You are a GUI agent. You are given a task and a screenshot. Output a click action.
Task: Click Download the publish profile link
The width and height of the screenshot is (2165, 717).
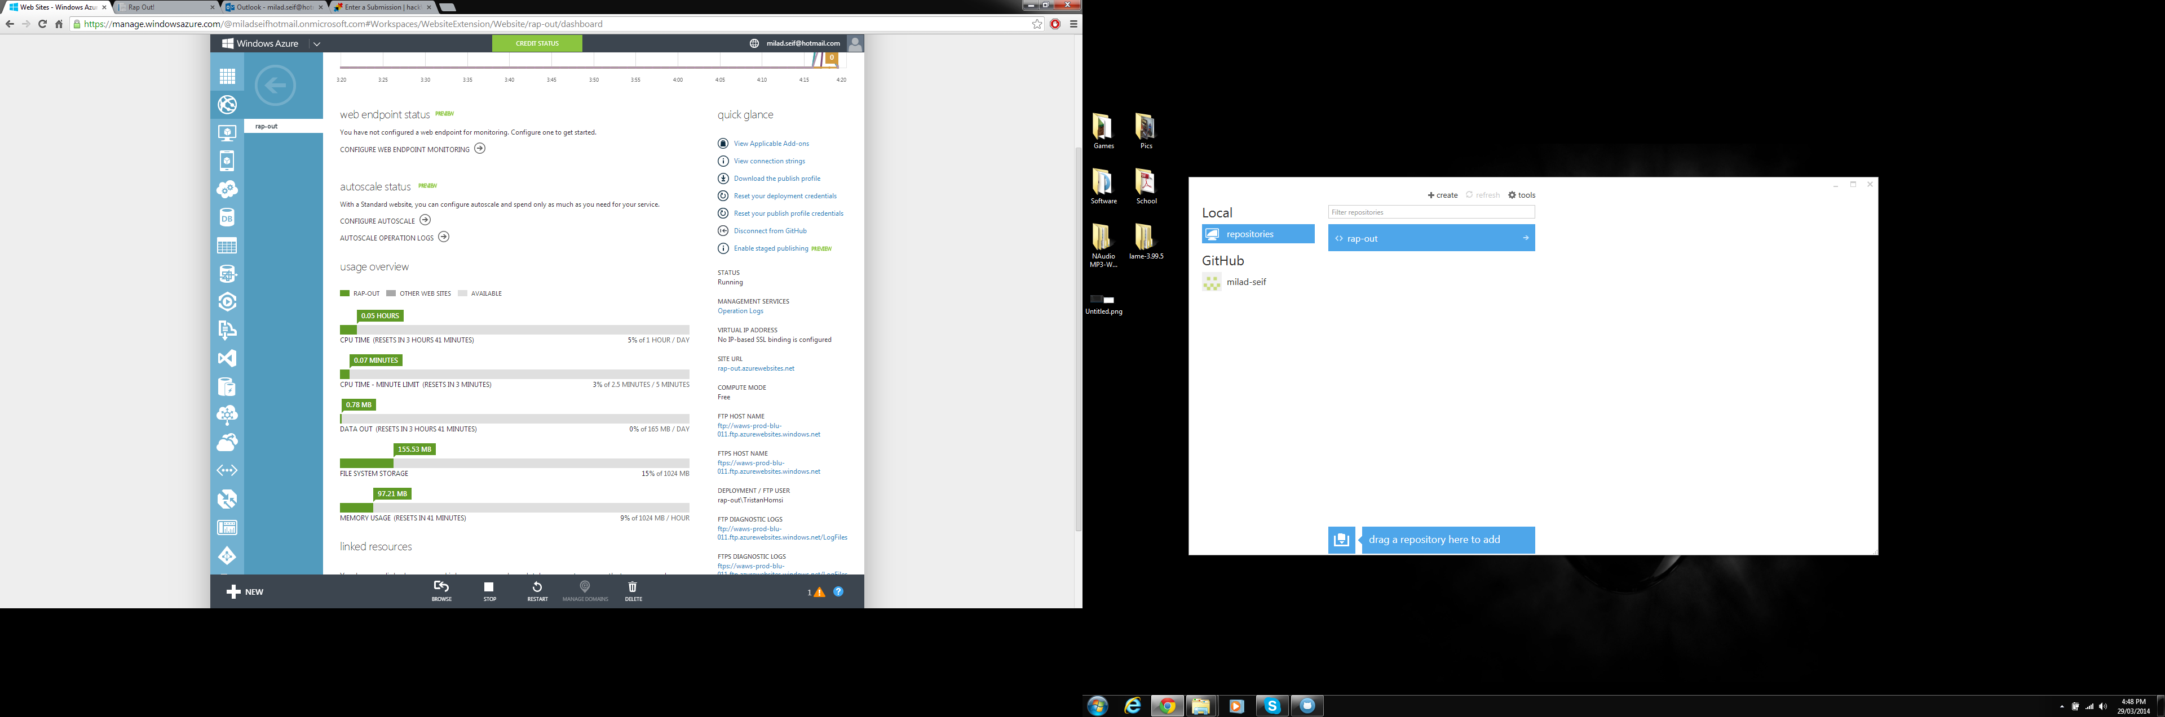[776, 179]
